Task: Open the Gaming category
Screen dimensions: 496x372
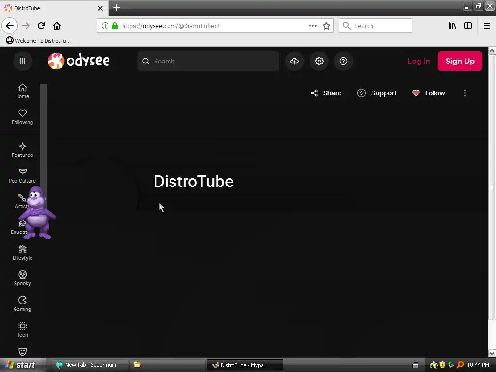Action: pos(22,304)
